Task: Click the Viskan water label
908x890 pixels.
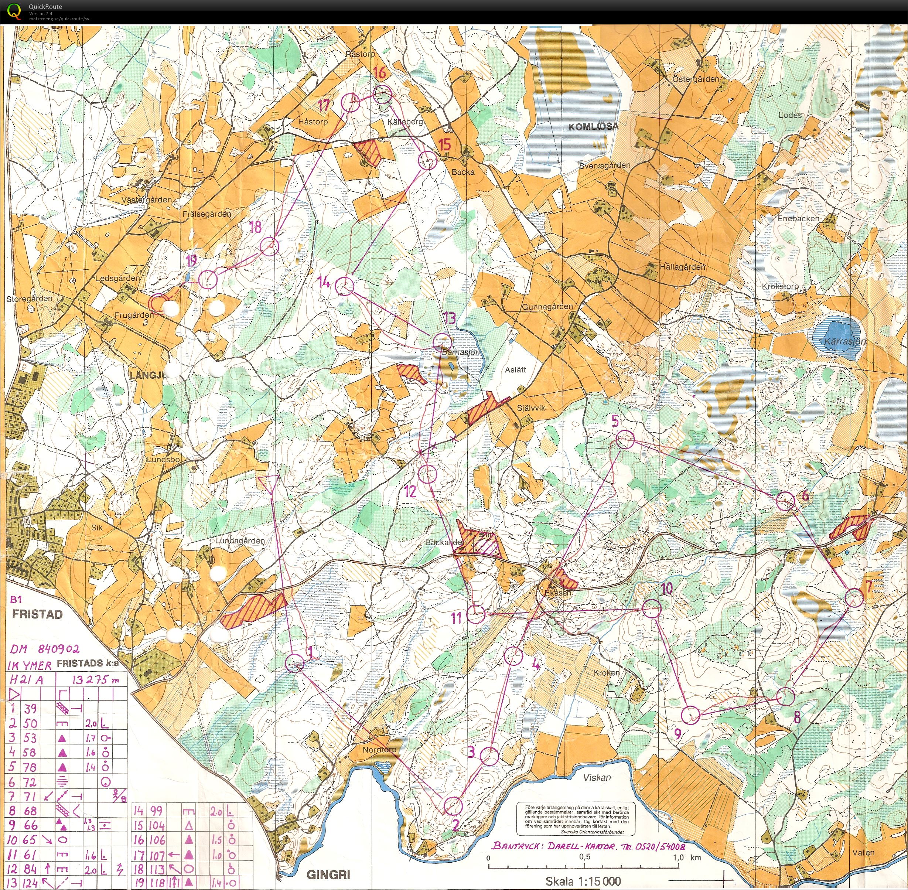Action: (597, 777)
